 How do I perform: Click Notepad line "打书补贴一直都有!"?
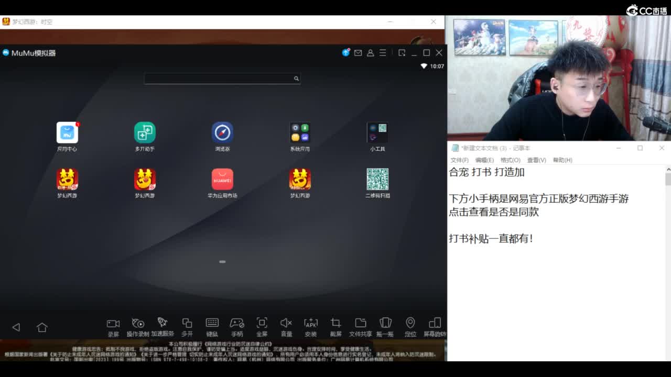point(491,239)
